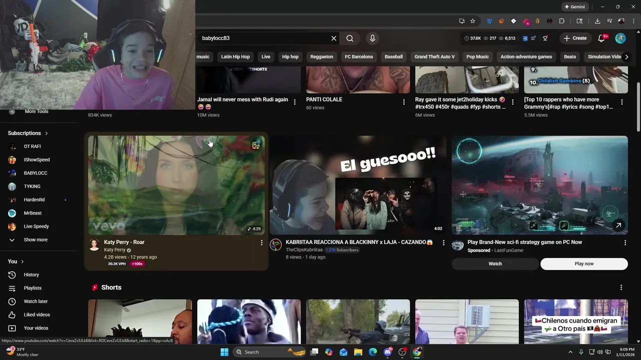Viewport: 641px width, 360px height.
Task: Open options for Ray jet2holiday short
Action: pyautogui.click(x=513, y=102)
